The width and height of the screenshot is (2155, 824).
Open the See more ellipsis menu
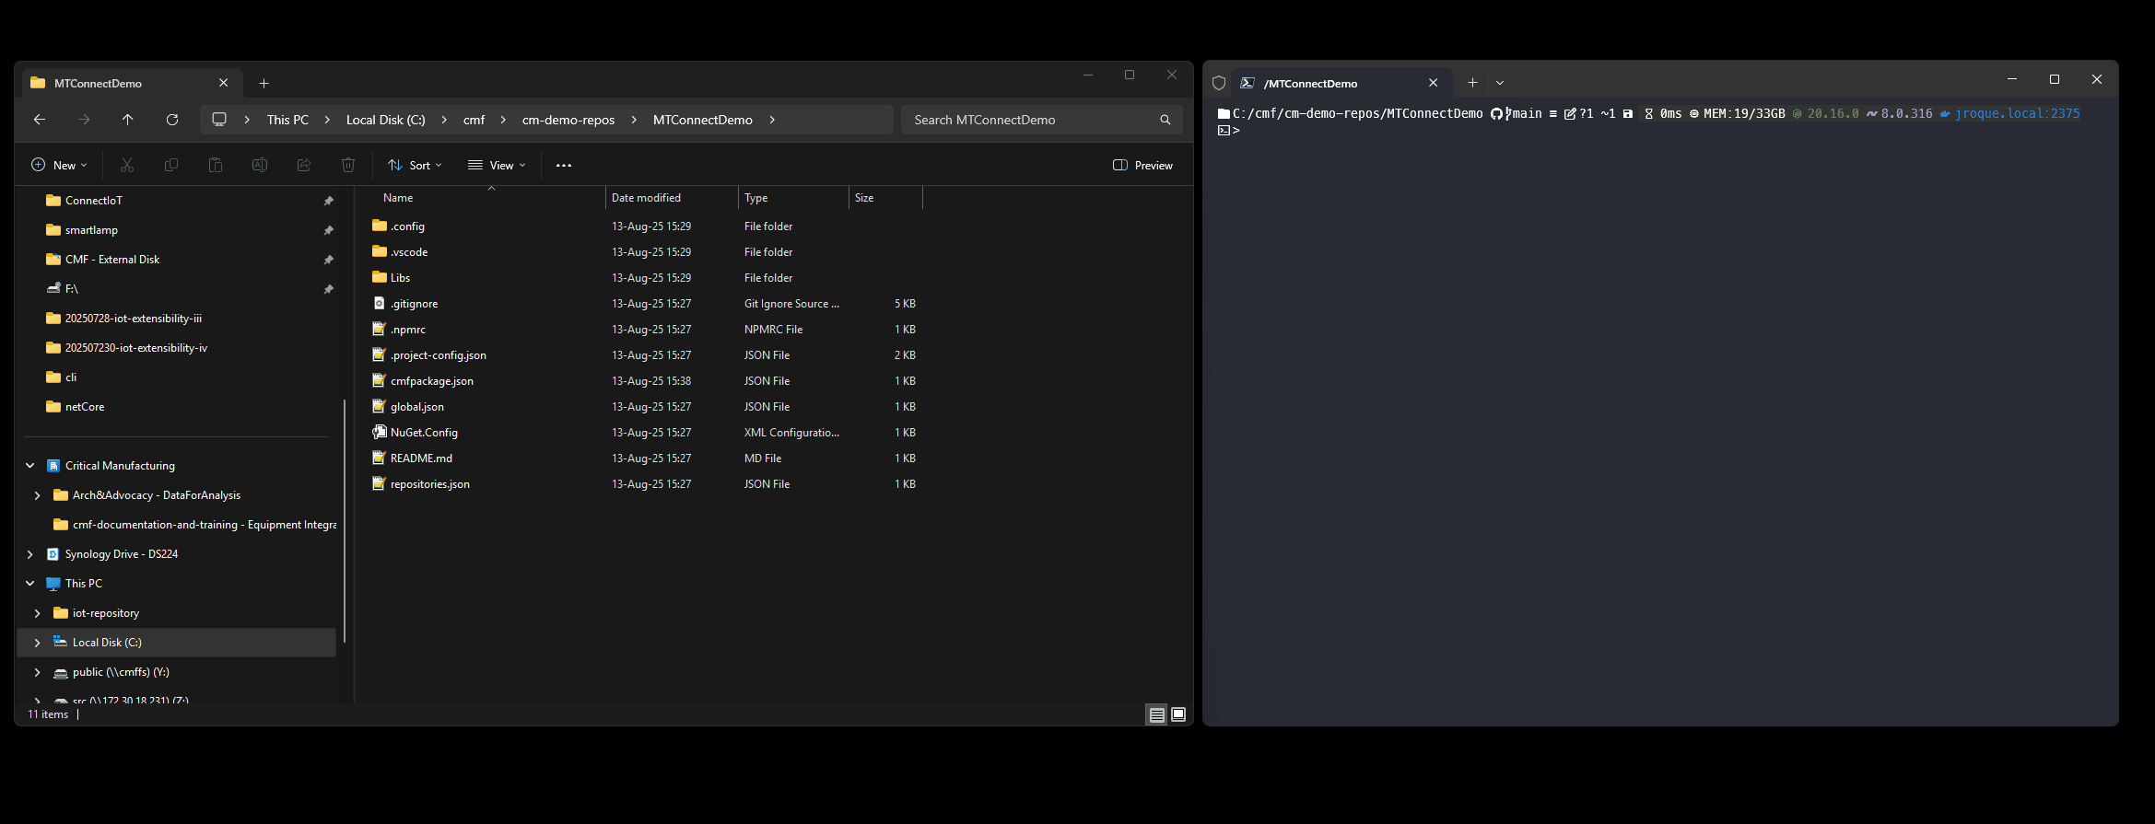564,165
